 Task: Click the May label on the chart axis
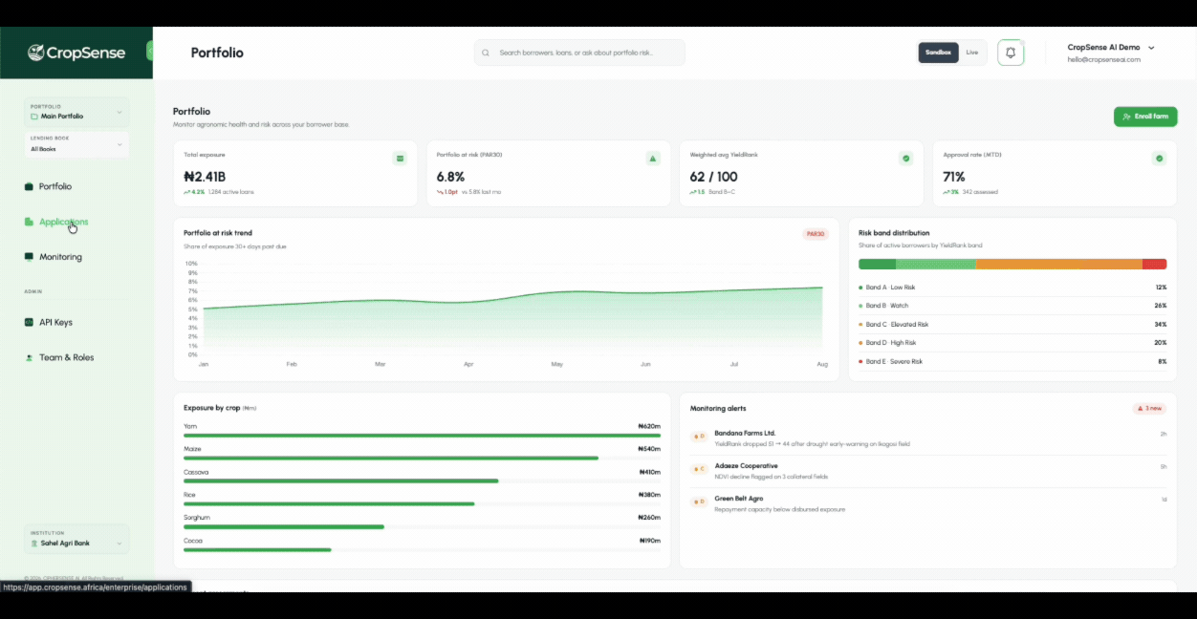click(x=557, y=364)
